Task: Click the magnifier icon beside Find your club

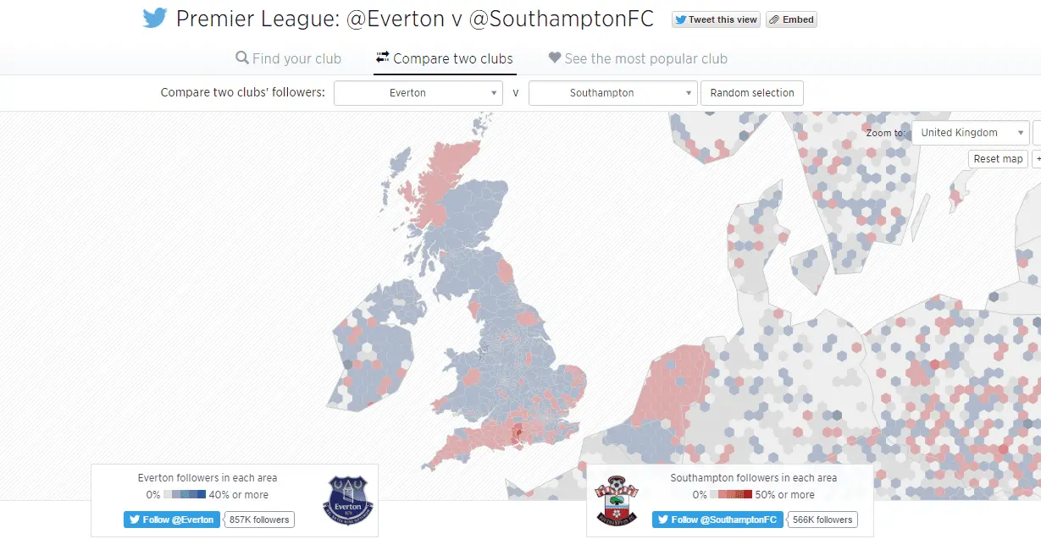Action: pos(241,58)
